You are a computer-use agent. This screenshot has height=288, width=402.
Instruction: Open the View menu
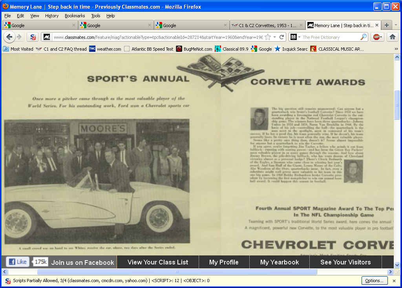[35, 16]
